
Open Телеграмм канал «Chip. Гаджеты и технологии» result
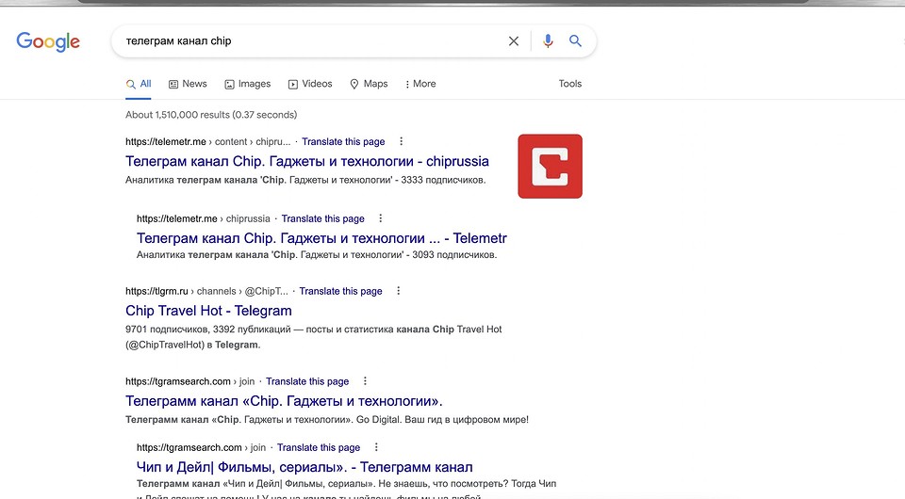284,401
